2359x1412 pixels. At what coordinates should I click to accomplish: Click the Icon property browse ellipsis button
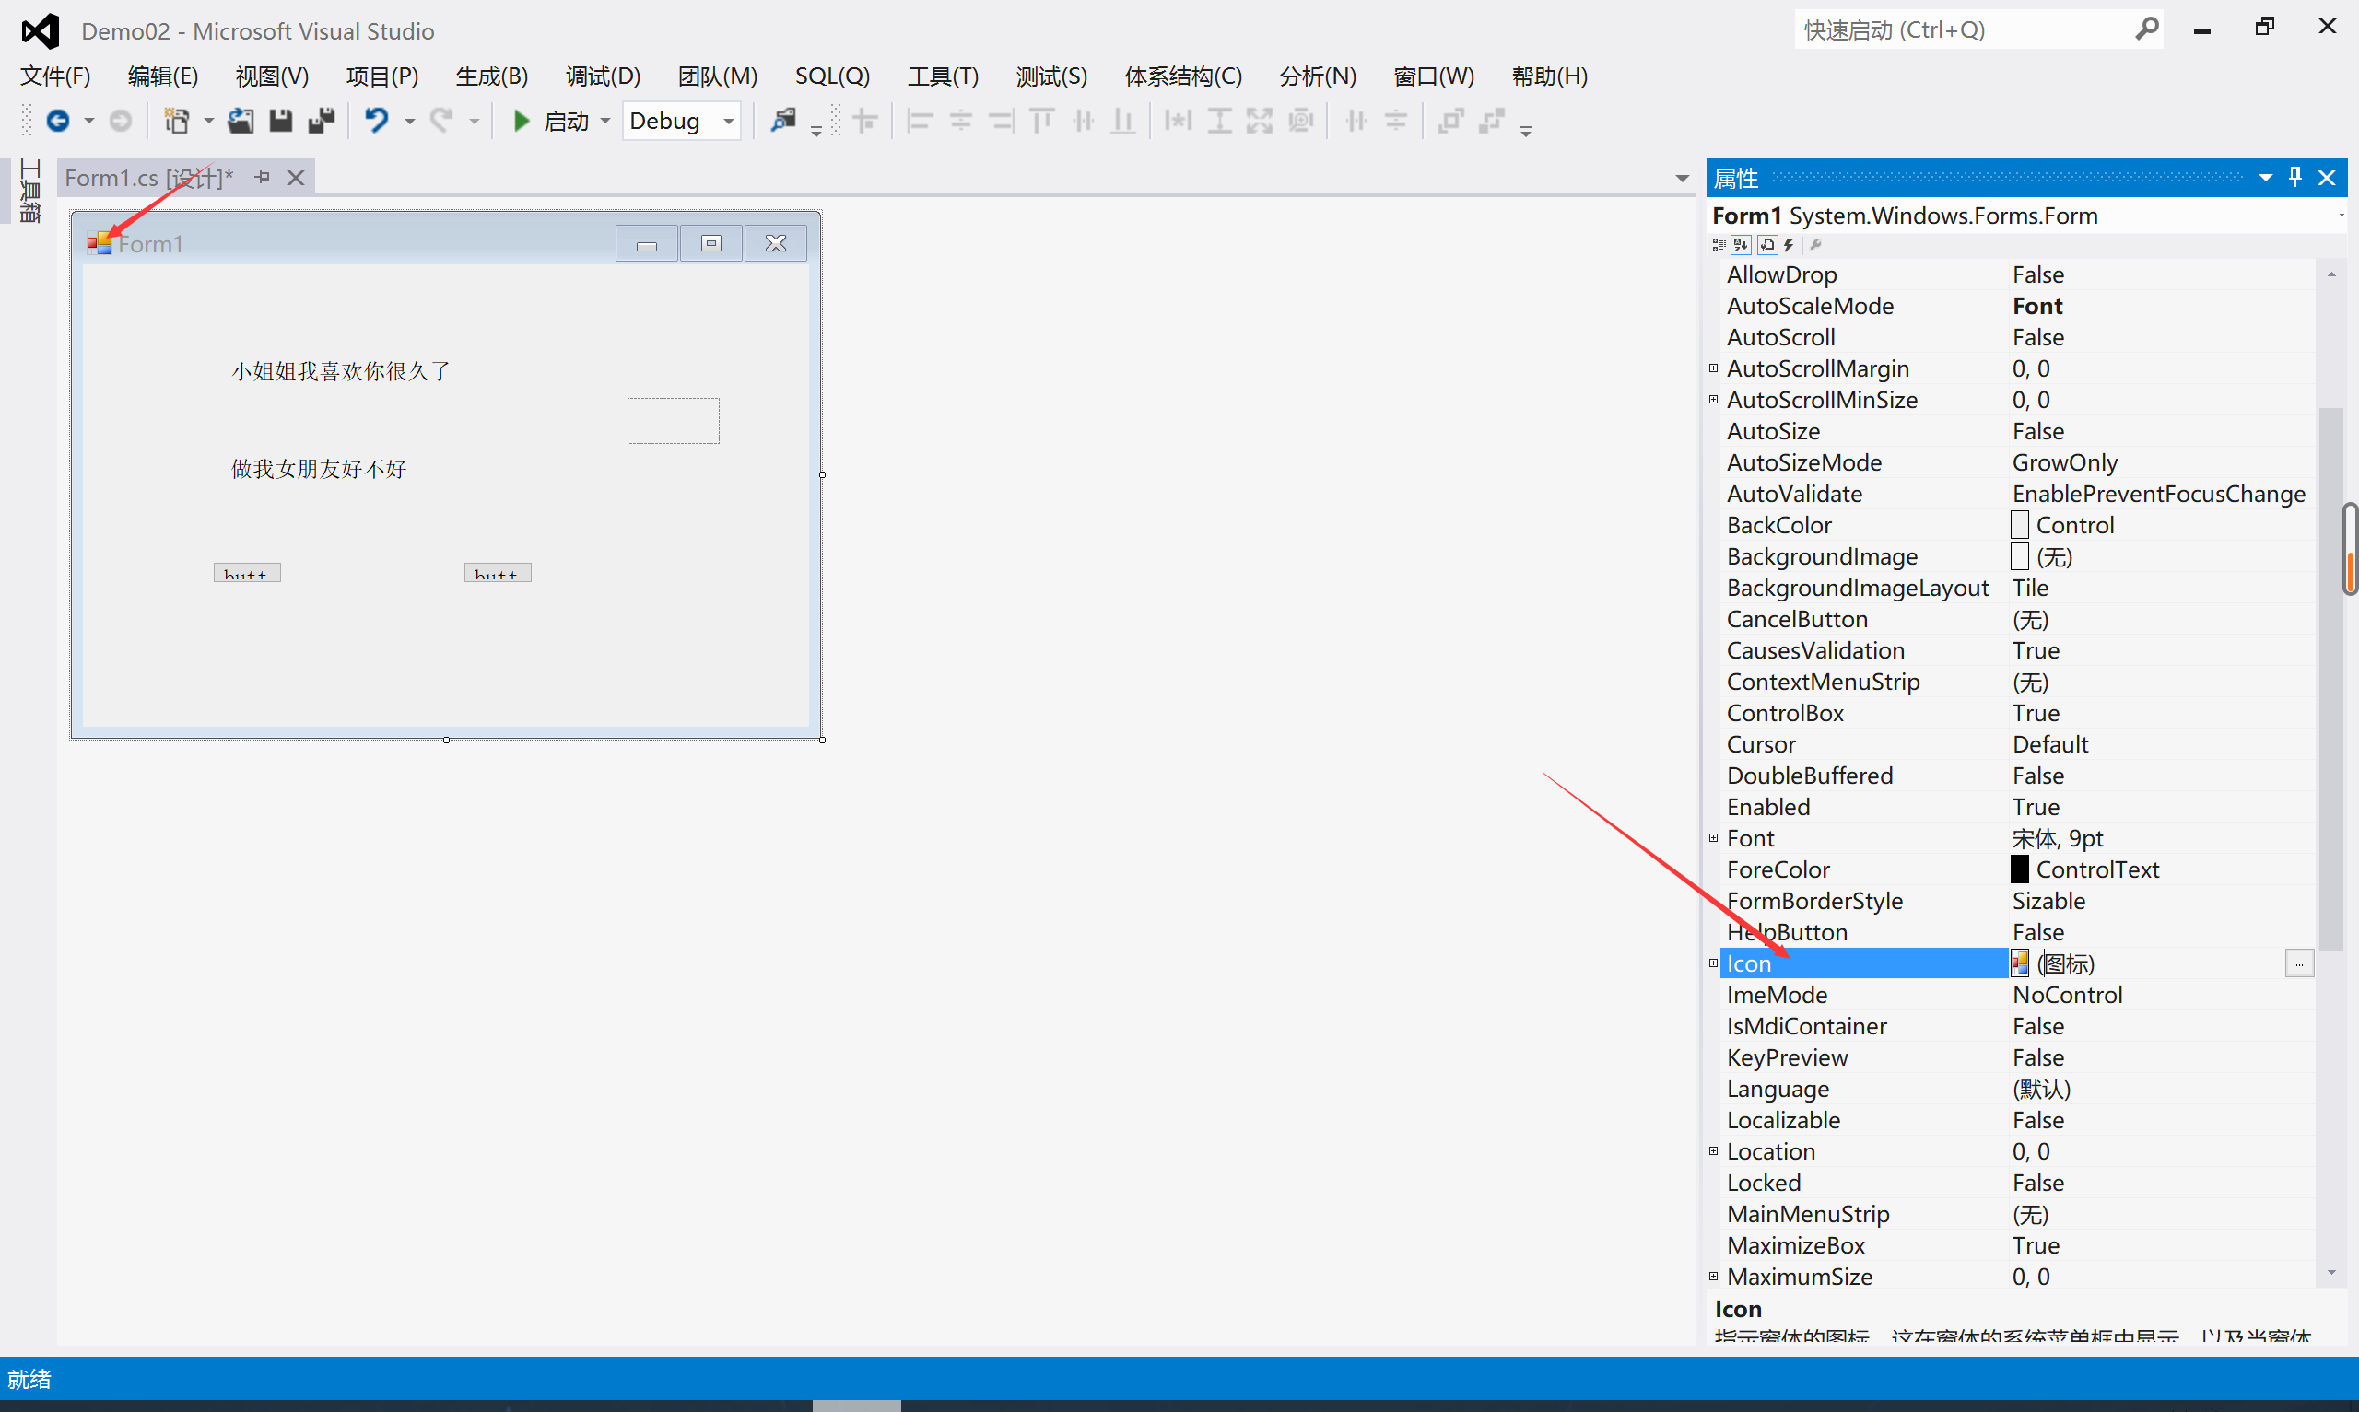pyautogui.click(x=2299, y=963)
